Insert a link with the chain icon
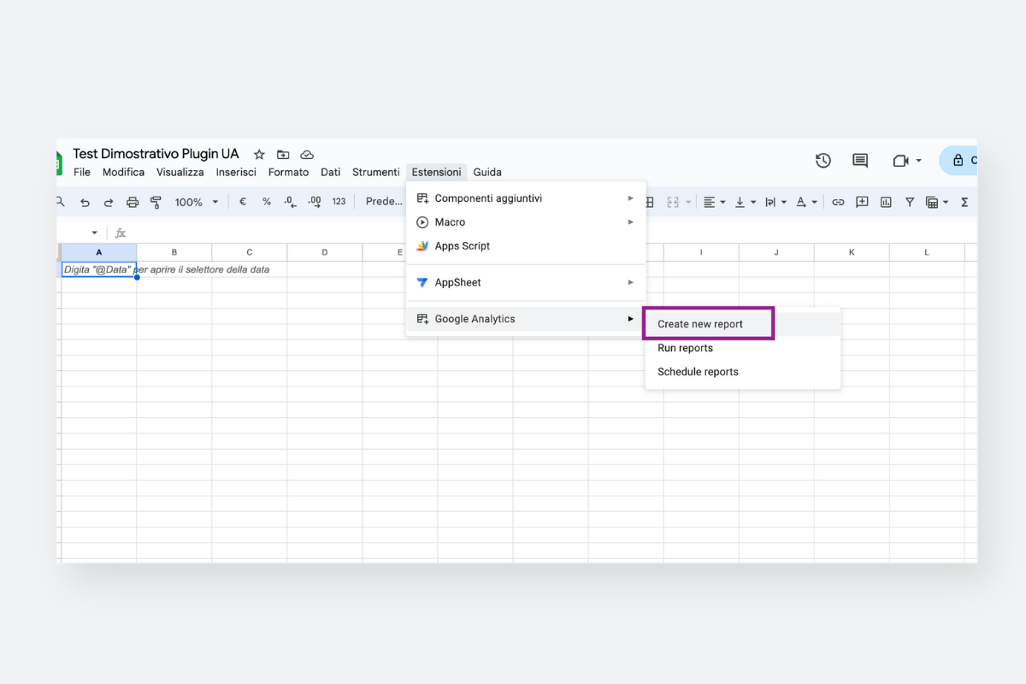The image size is (1026, 684). pos(838,203)
